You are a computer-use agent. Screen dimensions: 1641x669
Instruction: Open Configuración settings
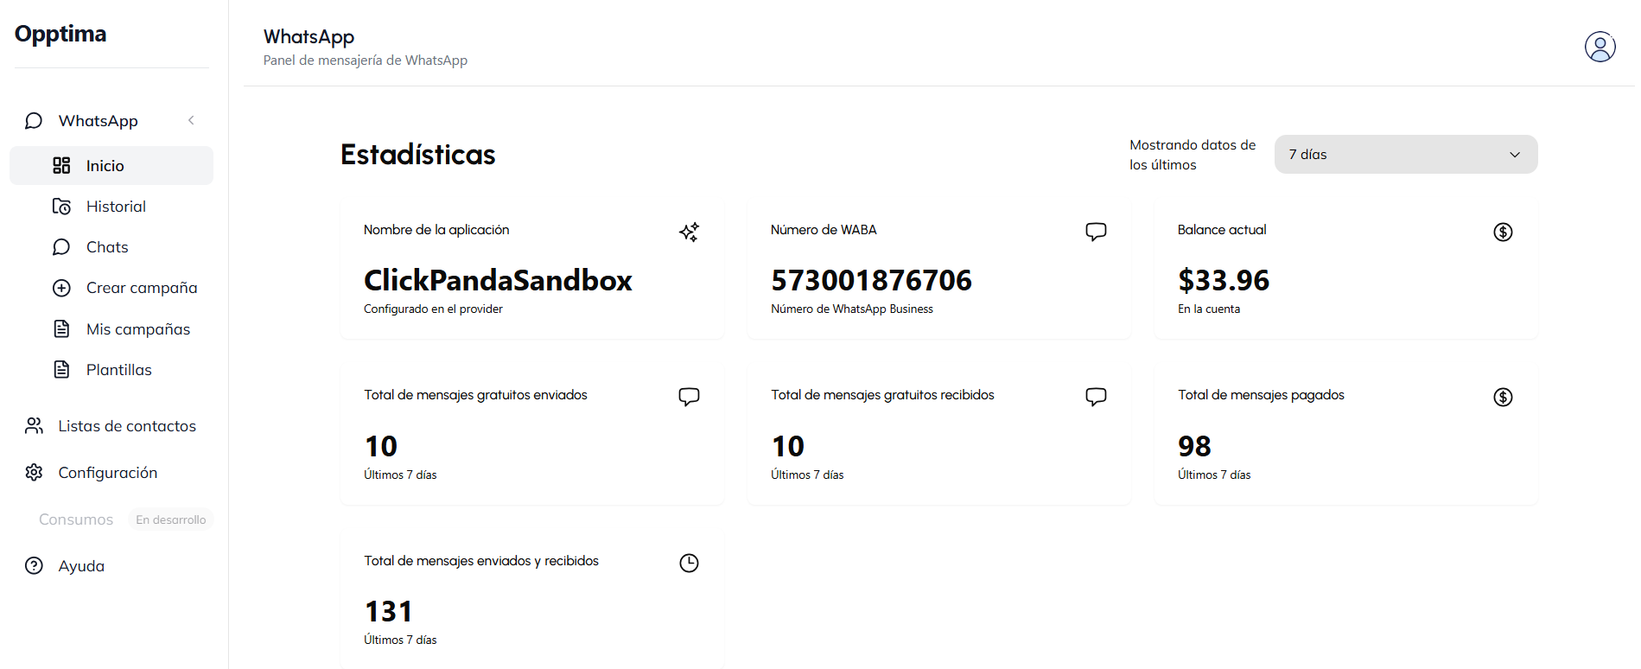[x=108, y=473]
